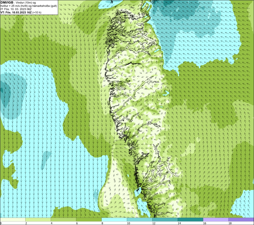
Task: Click the scale label '14'
Action: (179, 223)
